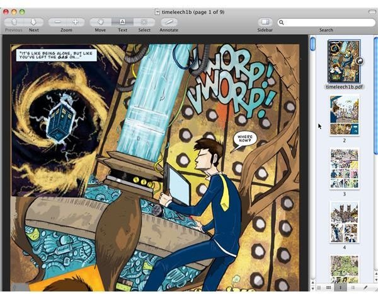
Task: Minimize the window with yellow button
Action: point(14,12)
